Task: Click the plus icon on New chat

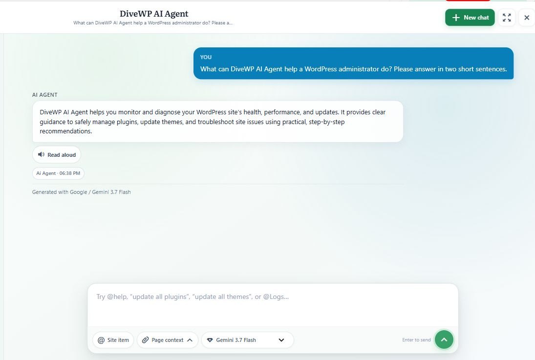Action: pyautogui.click(x=456, y=18)
